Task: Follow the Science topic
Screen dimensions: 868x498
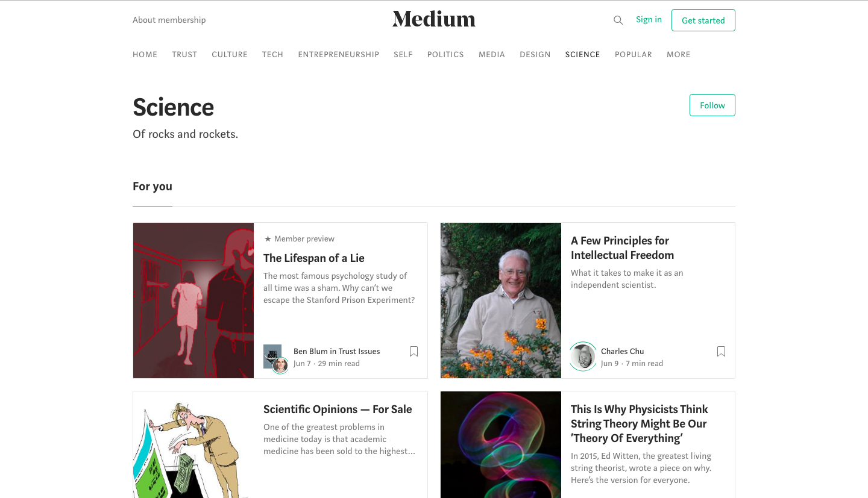Action: pos(712,105)
